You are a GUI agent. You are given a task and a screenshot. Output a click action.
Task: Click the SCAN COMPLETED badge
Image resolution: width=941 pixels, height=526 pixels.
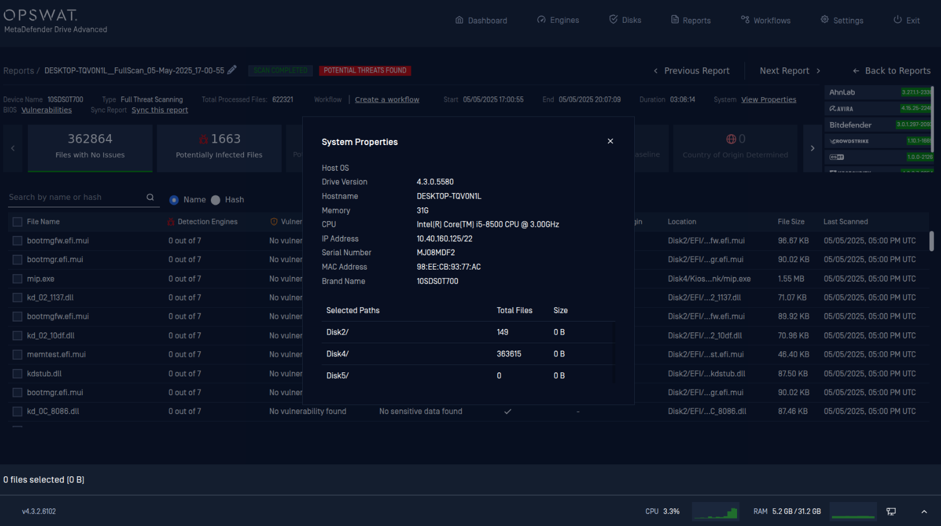(281, 70)
